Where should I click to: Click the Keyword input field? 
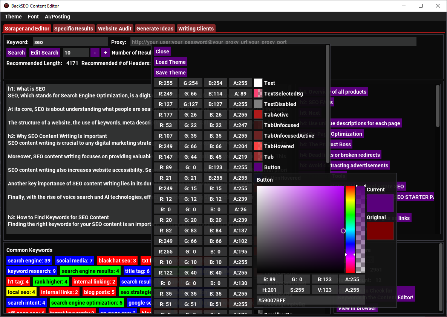click(x=70, y=42)
